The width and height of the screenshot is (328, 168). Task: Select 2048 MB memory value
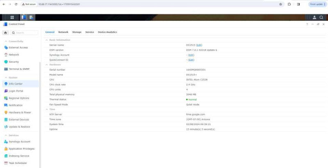pos(191,95)
